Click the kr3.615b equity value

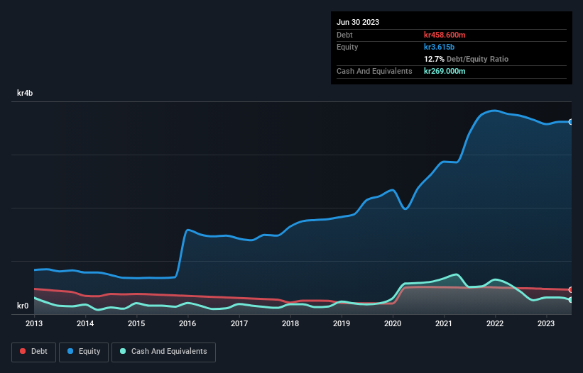coord(439,47)
